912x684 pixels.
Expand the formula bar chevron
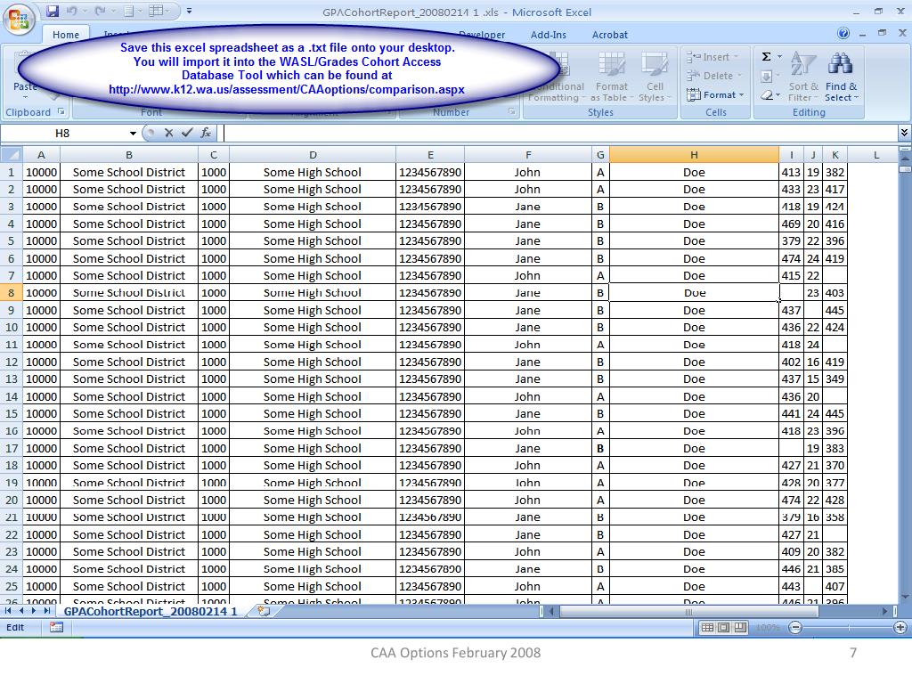click(x=904, y=133)
